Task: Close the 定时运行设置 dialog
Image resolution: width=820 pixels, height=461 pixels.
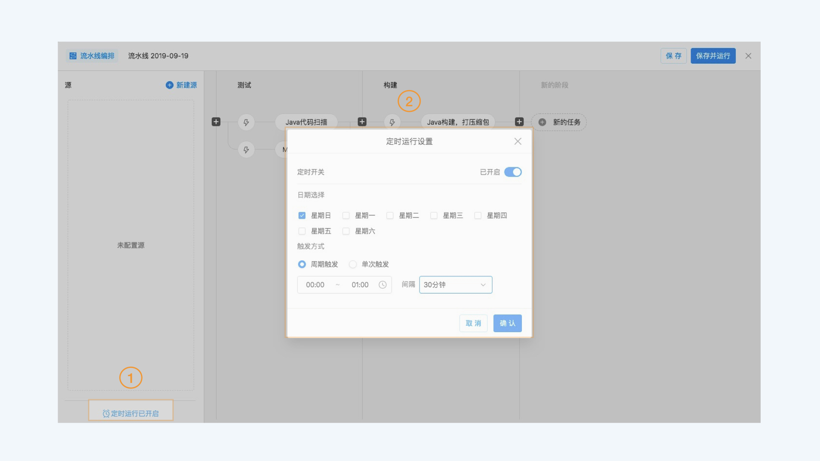Action: coord(518,141)
